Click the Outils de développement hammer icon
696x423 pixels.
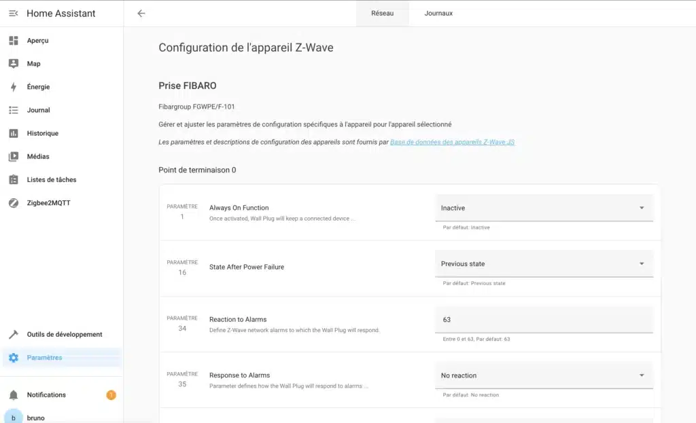click(14, 334)
